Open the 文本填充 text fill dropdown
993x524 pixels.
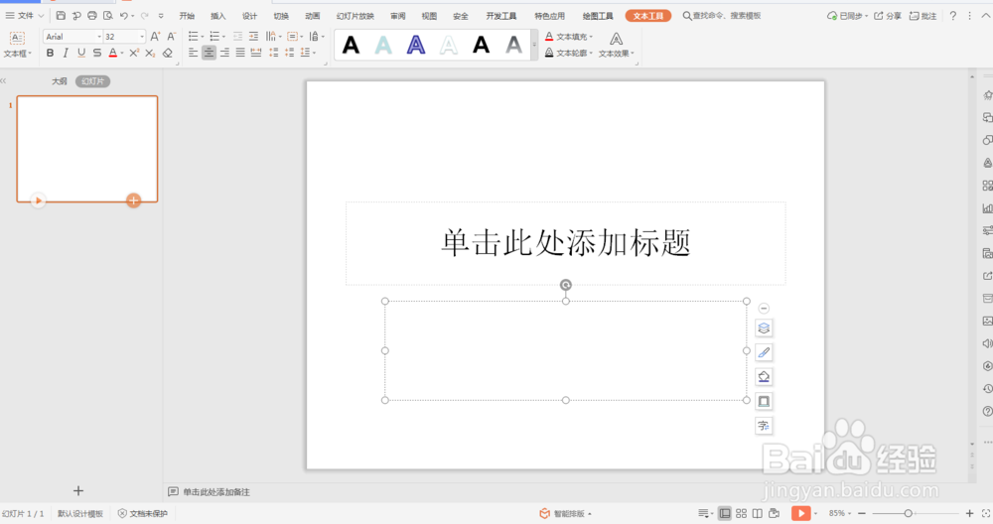[x=569, y=37]
